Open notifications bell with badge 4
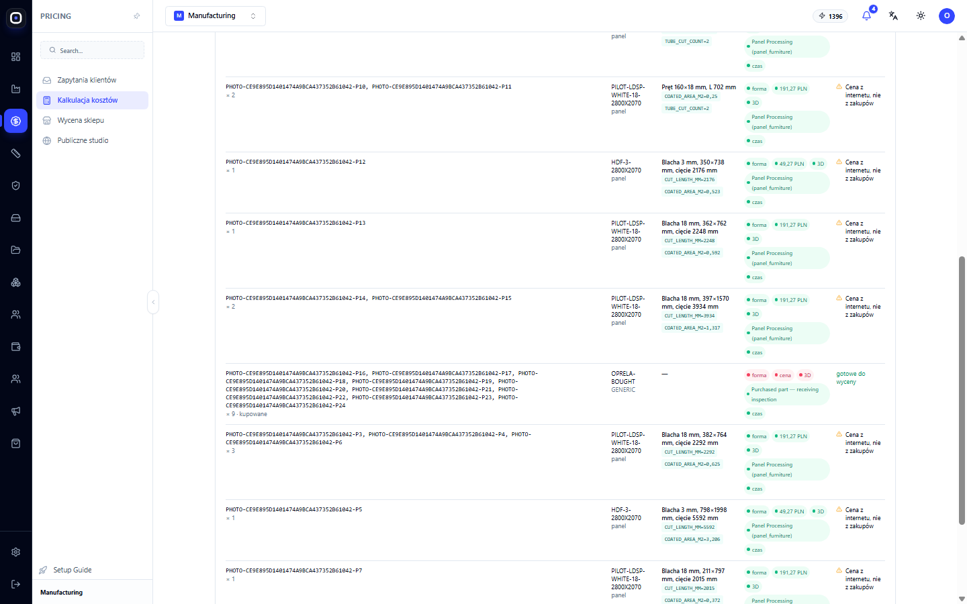Viewport: 967px width, 604px height. 867,15
